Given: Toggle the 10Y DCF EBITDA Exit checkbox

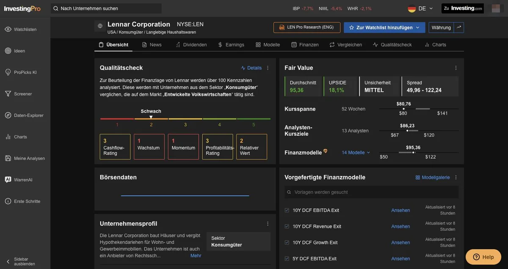Looking at the screenshot, I should click(x=287, y=210).
